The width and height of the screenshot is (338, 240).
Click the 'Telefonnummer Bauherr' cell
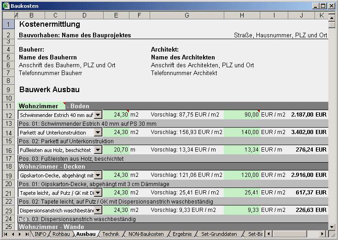[x=51, y=73]
